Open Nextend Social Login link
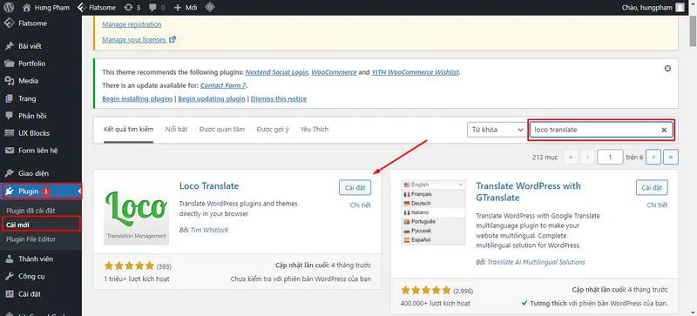The height and width of the screenshot is (316, 697). click(276, 72)
